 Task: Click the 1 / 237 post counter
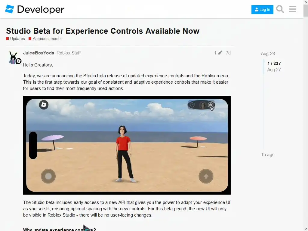click(274, 63)
